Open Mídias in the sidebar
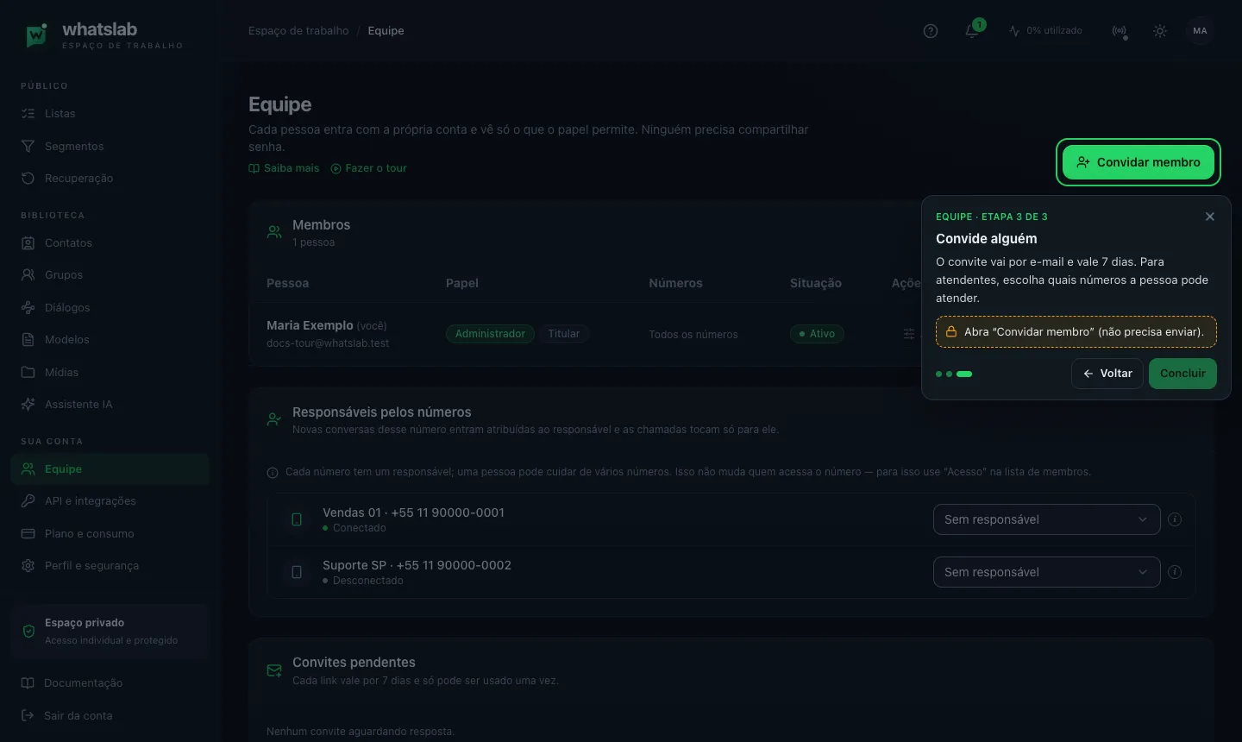This screenshot has height=742, width=1242. pyautogui.click(x=110, y=373)
